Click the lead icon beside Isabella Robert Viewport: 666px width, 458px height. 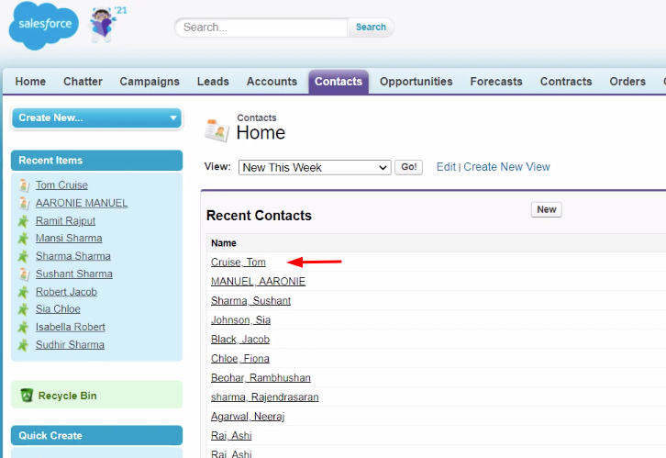(23, 328)
